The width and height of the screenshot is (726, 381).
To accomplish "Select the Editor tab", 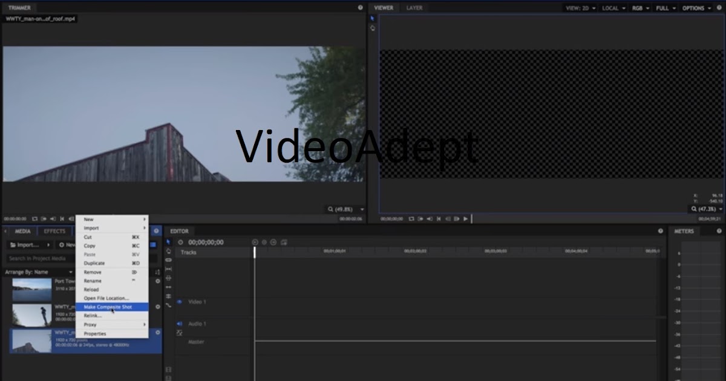I will point(179,231).
